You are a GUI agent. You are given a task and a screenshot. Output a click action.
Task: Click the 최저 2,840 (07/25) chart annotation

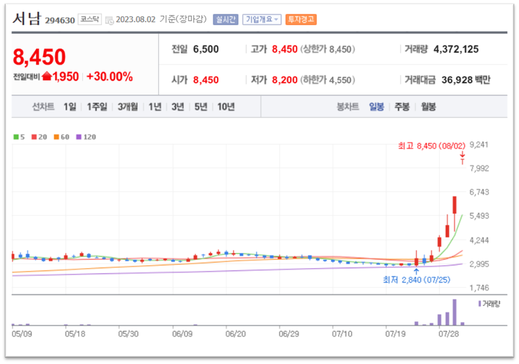click(x=417, y=280)
